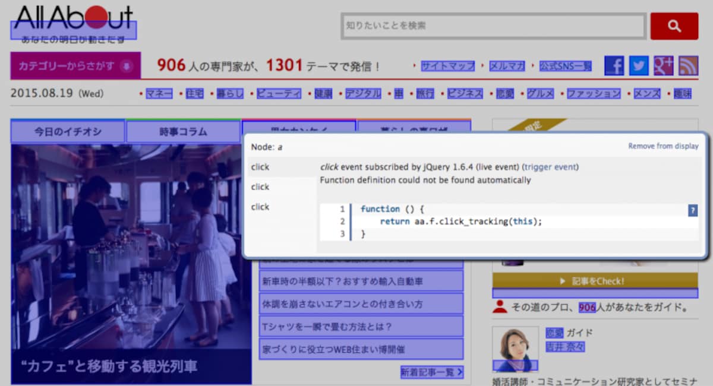Go to the 旅行 category
Image resolution: width=713 pixels, height=386 pixels.
coord(425,94)
